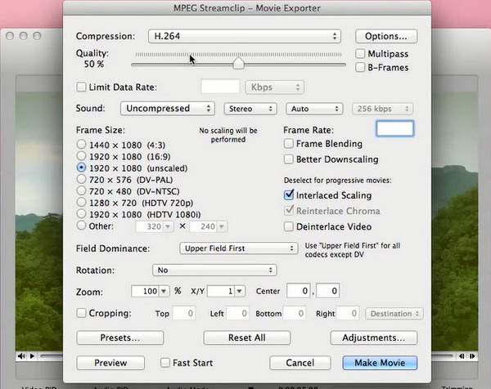Open the Compression codec dropdown showing H.264

244,36
